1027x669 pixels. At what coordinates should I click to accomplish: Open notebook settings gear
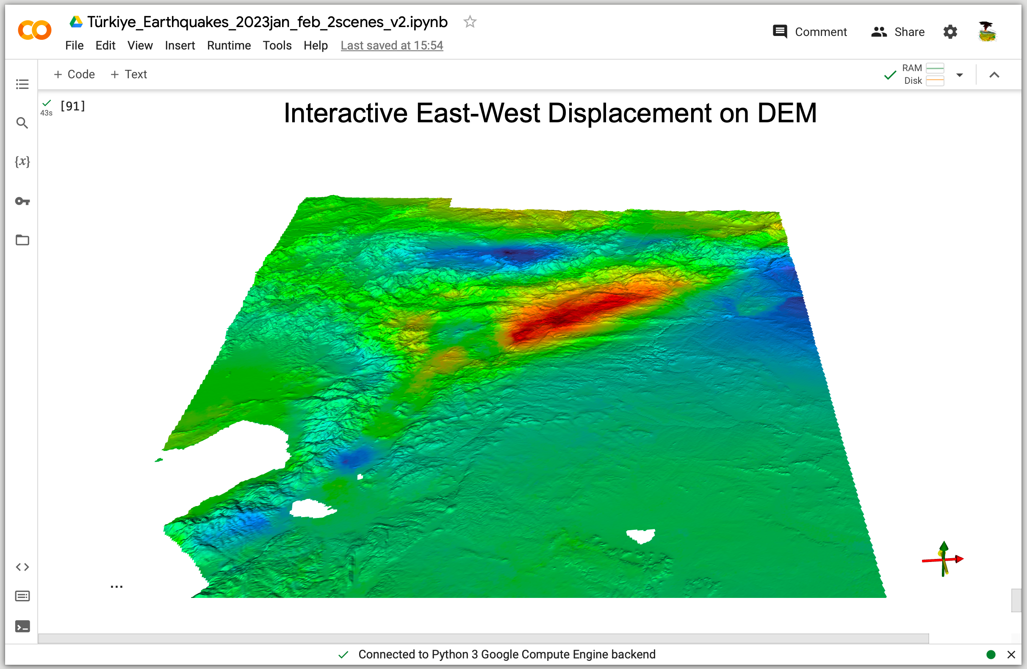tap(950, 32)
